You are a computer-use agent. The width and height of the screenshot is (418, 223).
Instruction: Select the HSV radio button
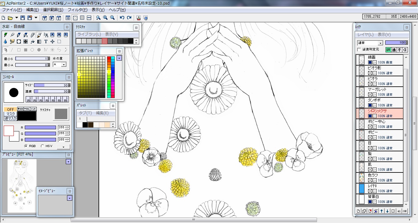tap(42, 146)
